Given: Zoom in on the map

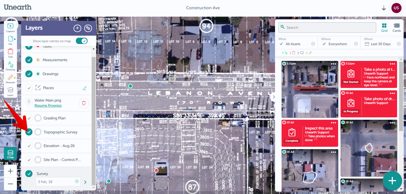Looking at the screenshot, I should click(10, 171).
